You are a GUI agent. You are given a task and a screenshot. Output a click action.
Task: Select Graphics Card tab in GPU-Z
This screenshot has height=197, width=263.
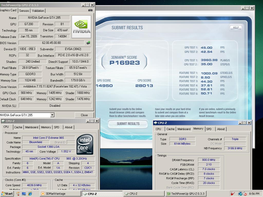pyautogui.click(x=8, y=10)
